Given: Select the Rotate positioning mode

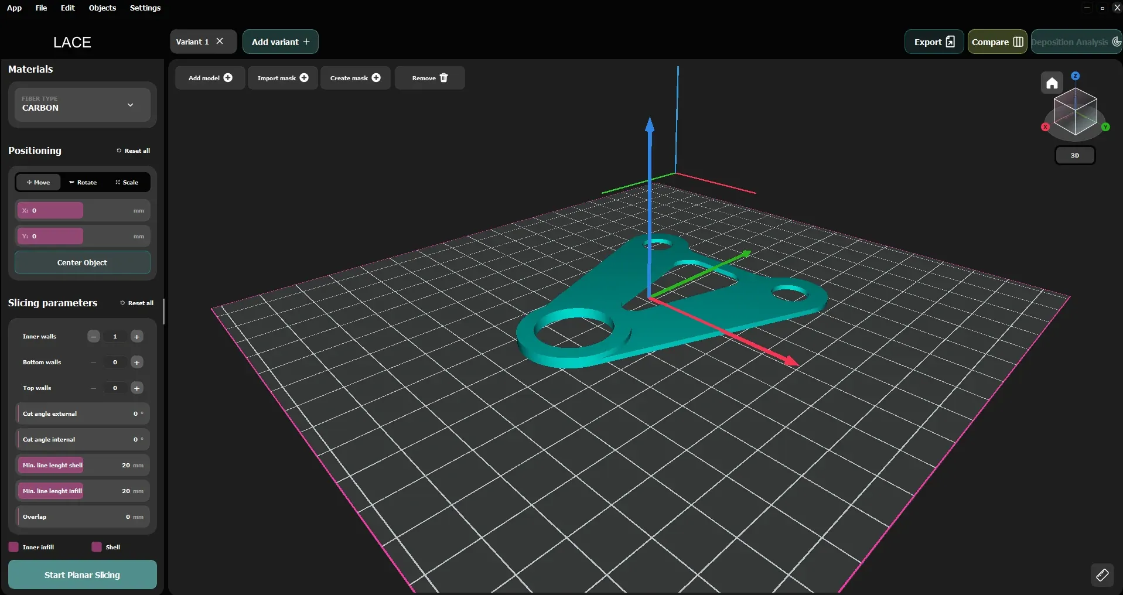Looking at the screenshot, I should [x=83, y=182].
